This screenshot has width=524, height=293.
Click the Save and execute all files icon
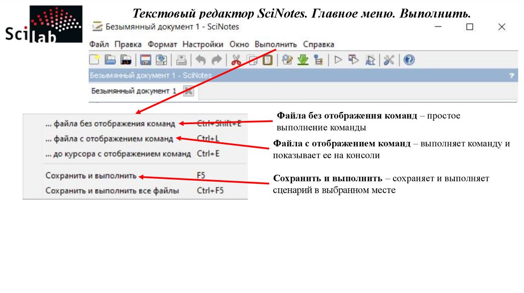click(x=370, y=60)
